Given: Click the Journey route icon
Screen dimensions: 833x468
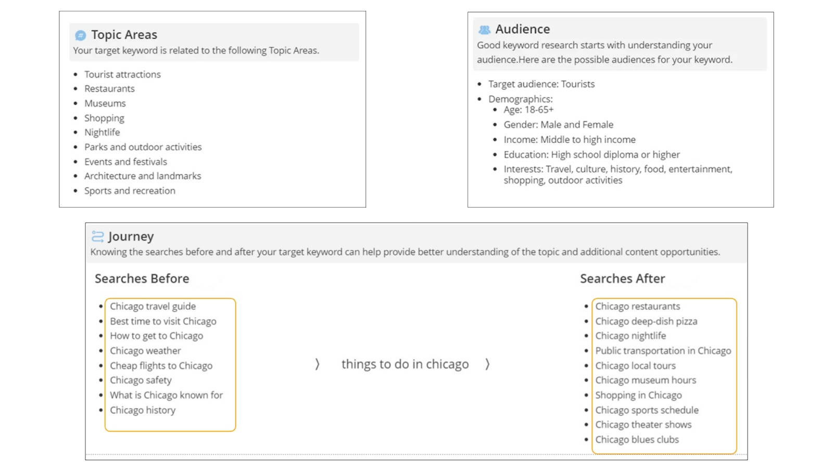Looking at the screenshot, I should pyautogui.click(x=97, y=237).
